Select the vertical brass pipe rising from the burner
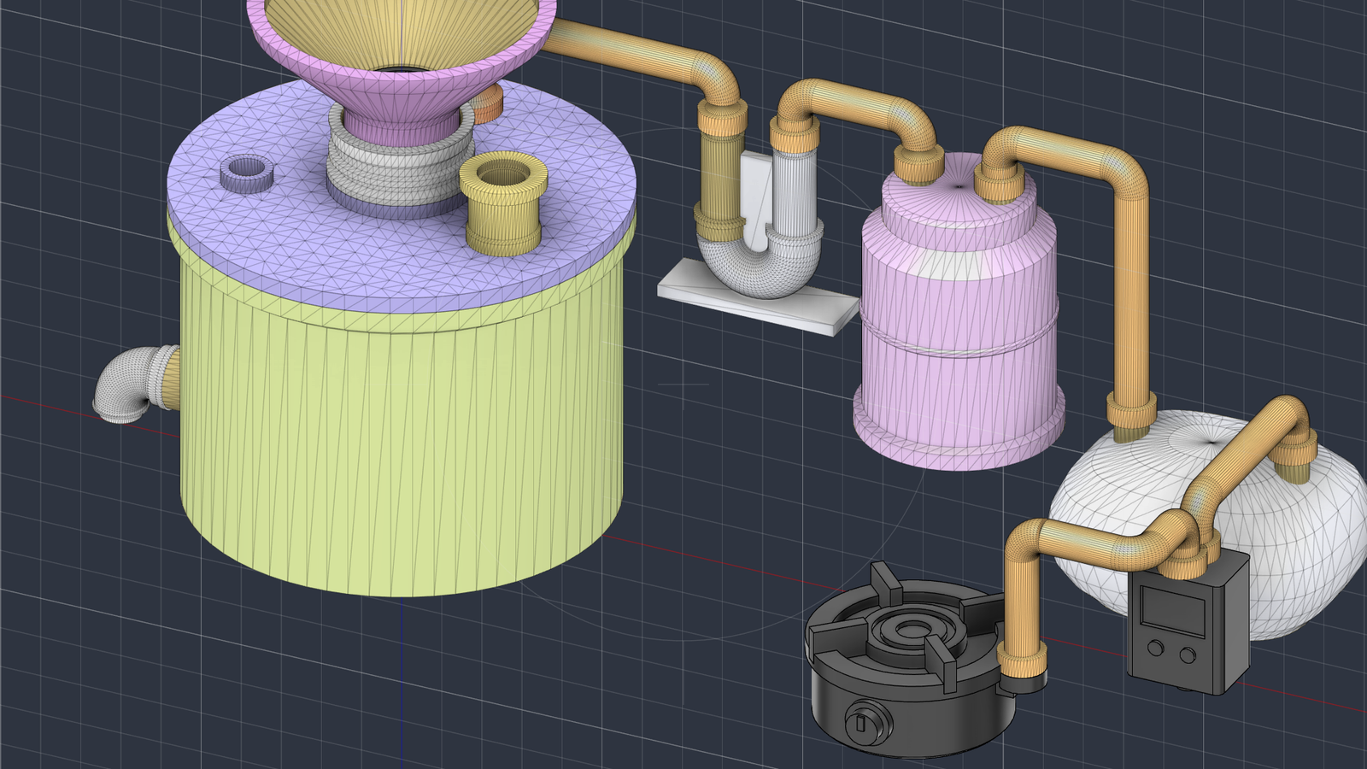The height and width of the screenshot is (769, 1367). [1022, 598]
